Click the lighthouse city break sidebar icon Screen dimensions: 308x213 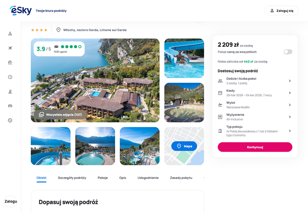click(10, 91)
